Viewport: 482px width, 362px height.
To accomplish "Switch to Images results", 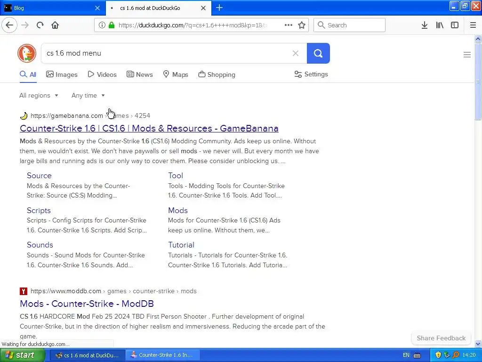I will pyautogui.click(x=62, y=74).
